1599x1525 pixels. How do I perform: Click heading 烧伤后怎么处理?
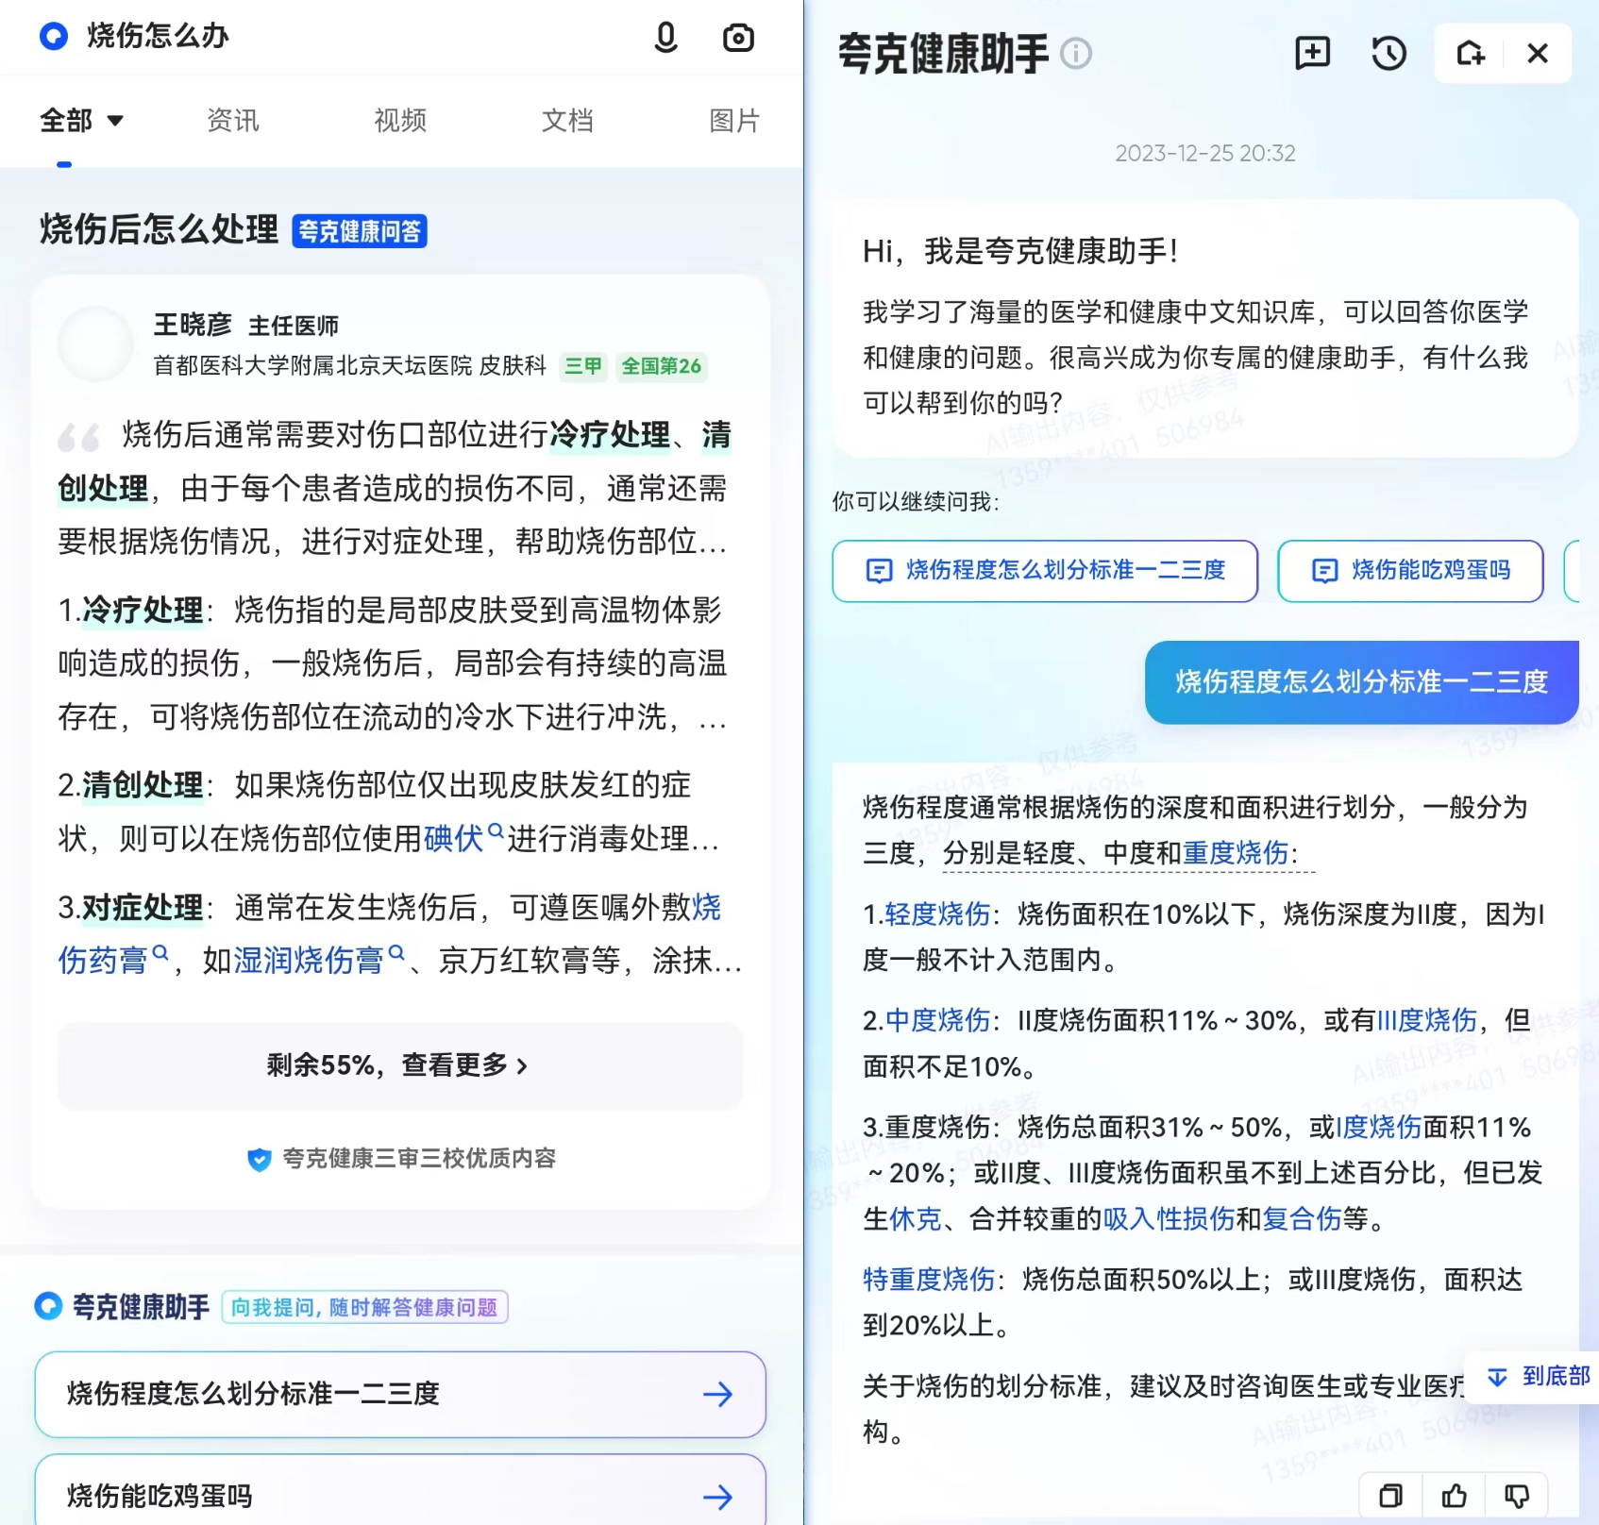[x=159, y=229]
